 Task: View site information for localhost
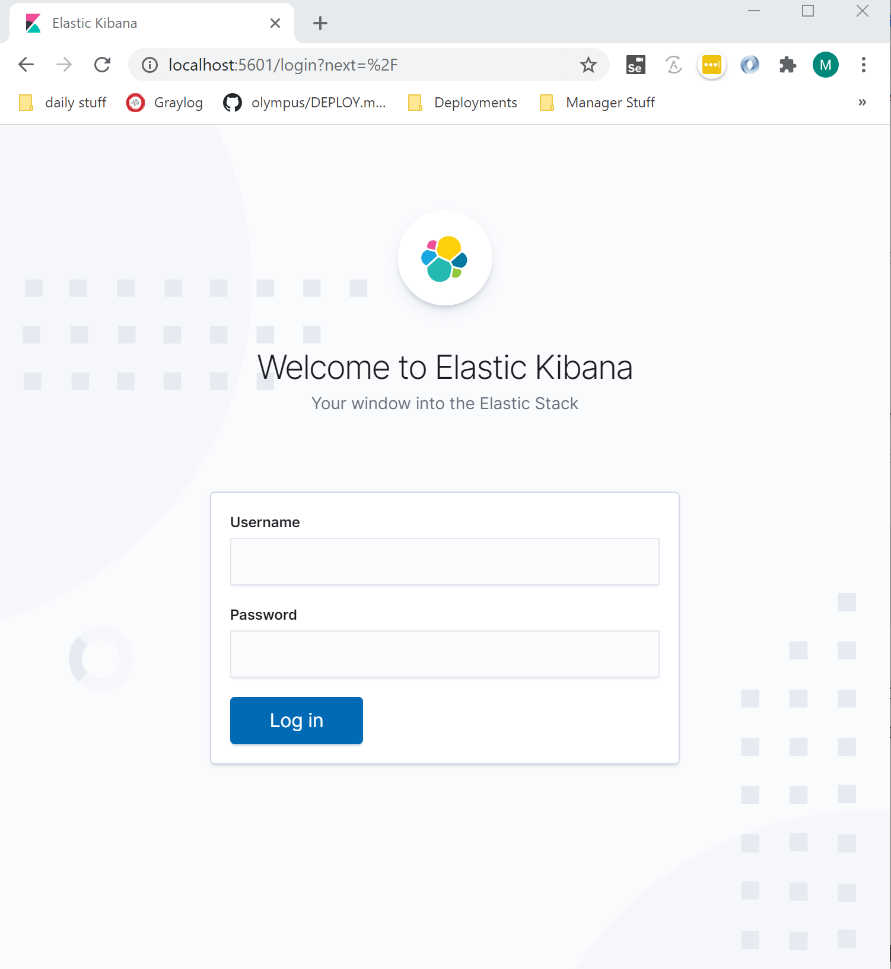click(149, 65)
